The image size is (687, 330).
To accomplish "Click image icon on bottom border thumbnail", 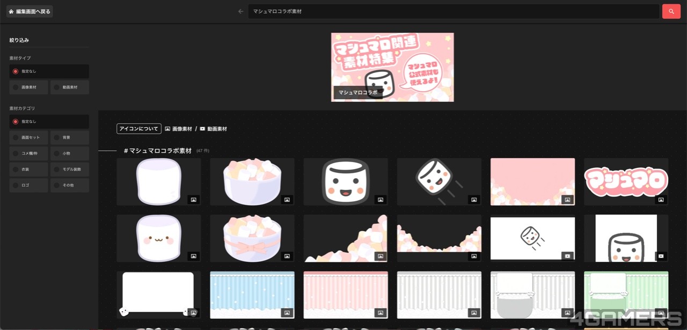I will tap(474, 256).
